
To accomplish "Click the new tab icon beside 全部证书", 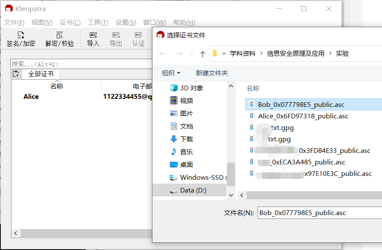I will click(16, 74).
